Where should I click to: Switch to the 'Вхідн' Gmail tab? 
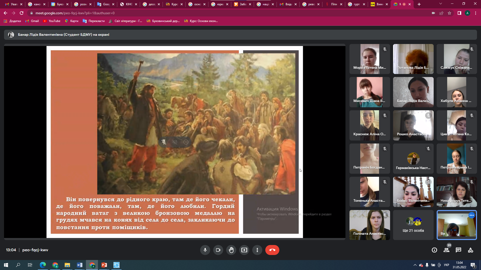pos(288,4)
